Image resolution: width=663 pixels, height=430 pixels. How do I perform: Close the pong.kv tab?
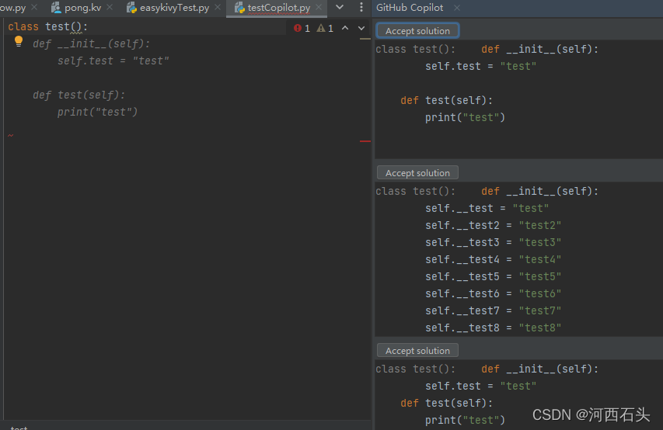110,7
